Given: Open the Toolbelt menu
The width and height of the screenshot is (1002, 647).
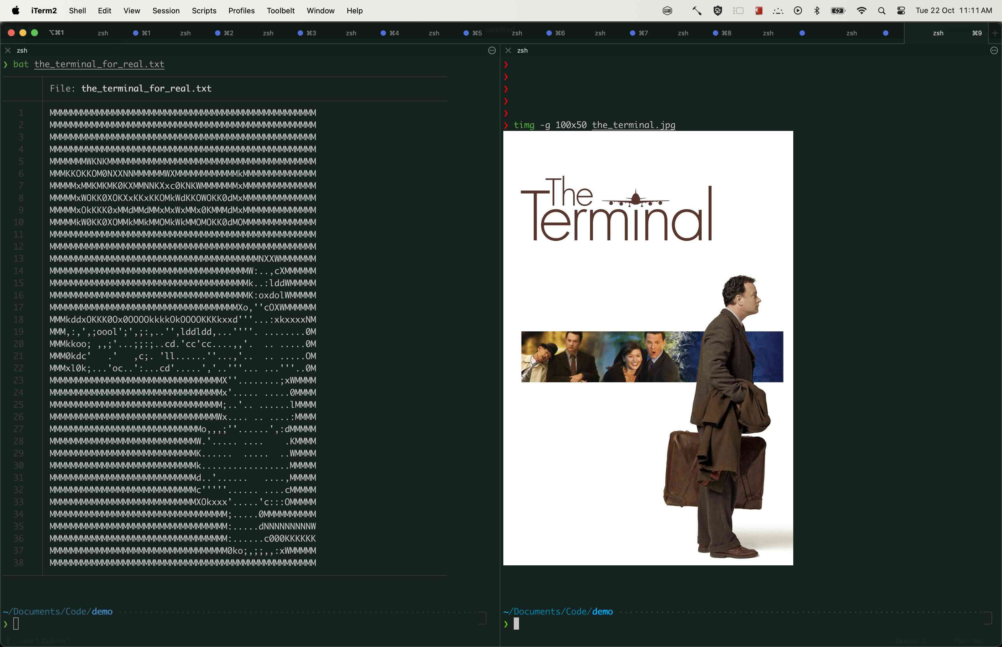Looking at the screenshot, I should (280, 10).
